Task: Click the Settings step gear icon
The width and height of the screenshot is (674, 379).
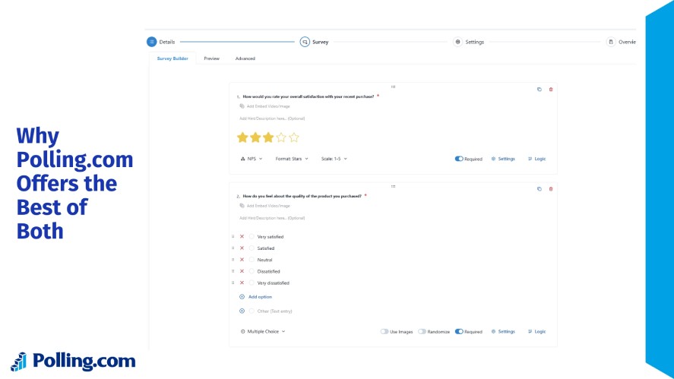Action: click(457, 42)
